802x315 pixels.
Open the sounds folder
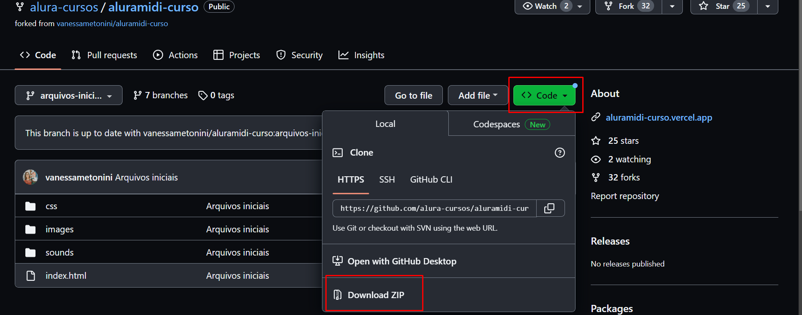pyautogui.click(x=60, y=253)
